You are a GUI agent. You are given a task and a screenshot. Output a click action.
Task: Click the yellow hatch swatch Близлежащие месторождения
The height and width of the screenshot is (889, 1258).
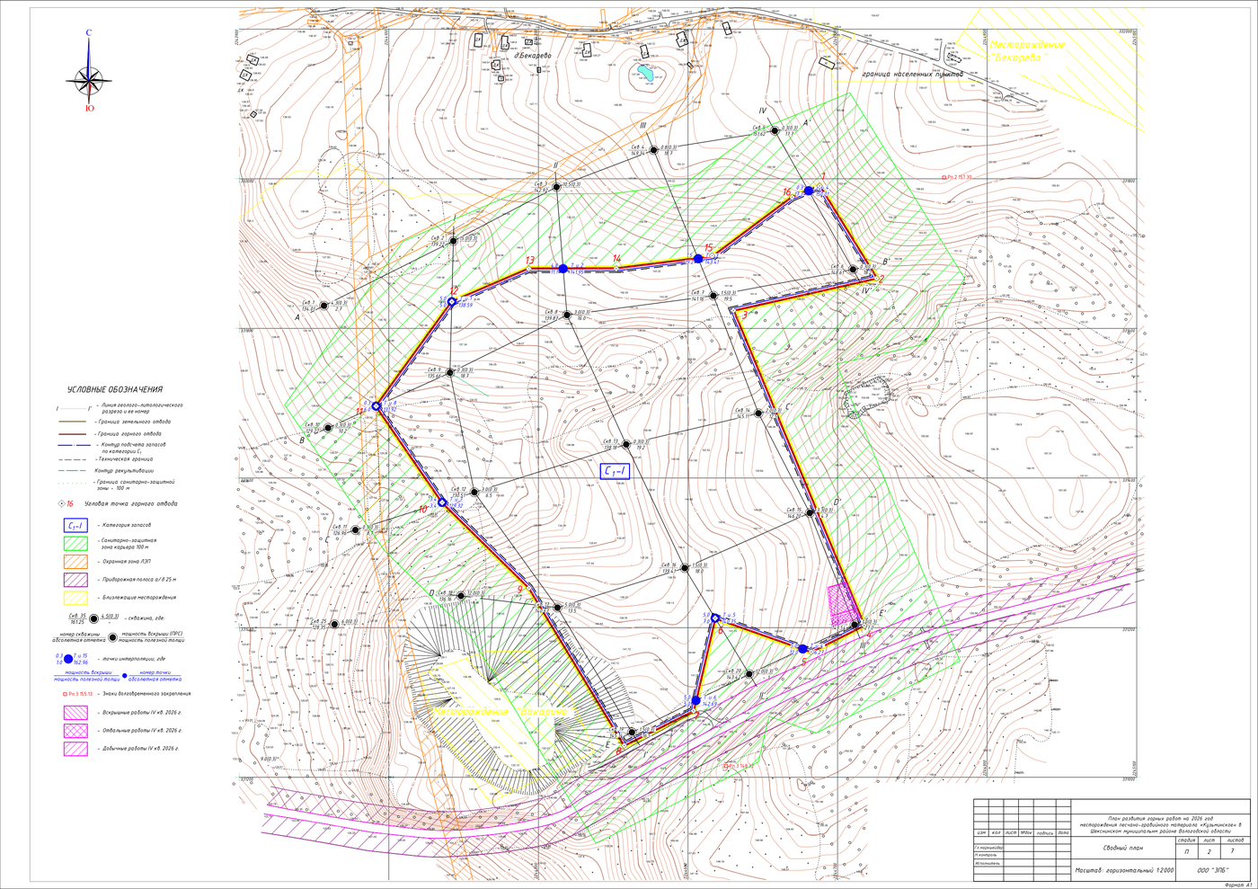pyautogui.click(x=75, y=598)
